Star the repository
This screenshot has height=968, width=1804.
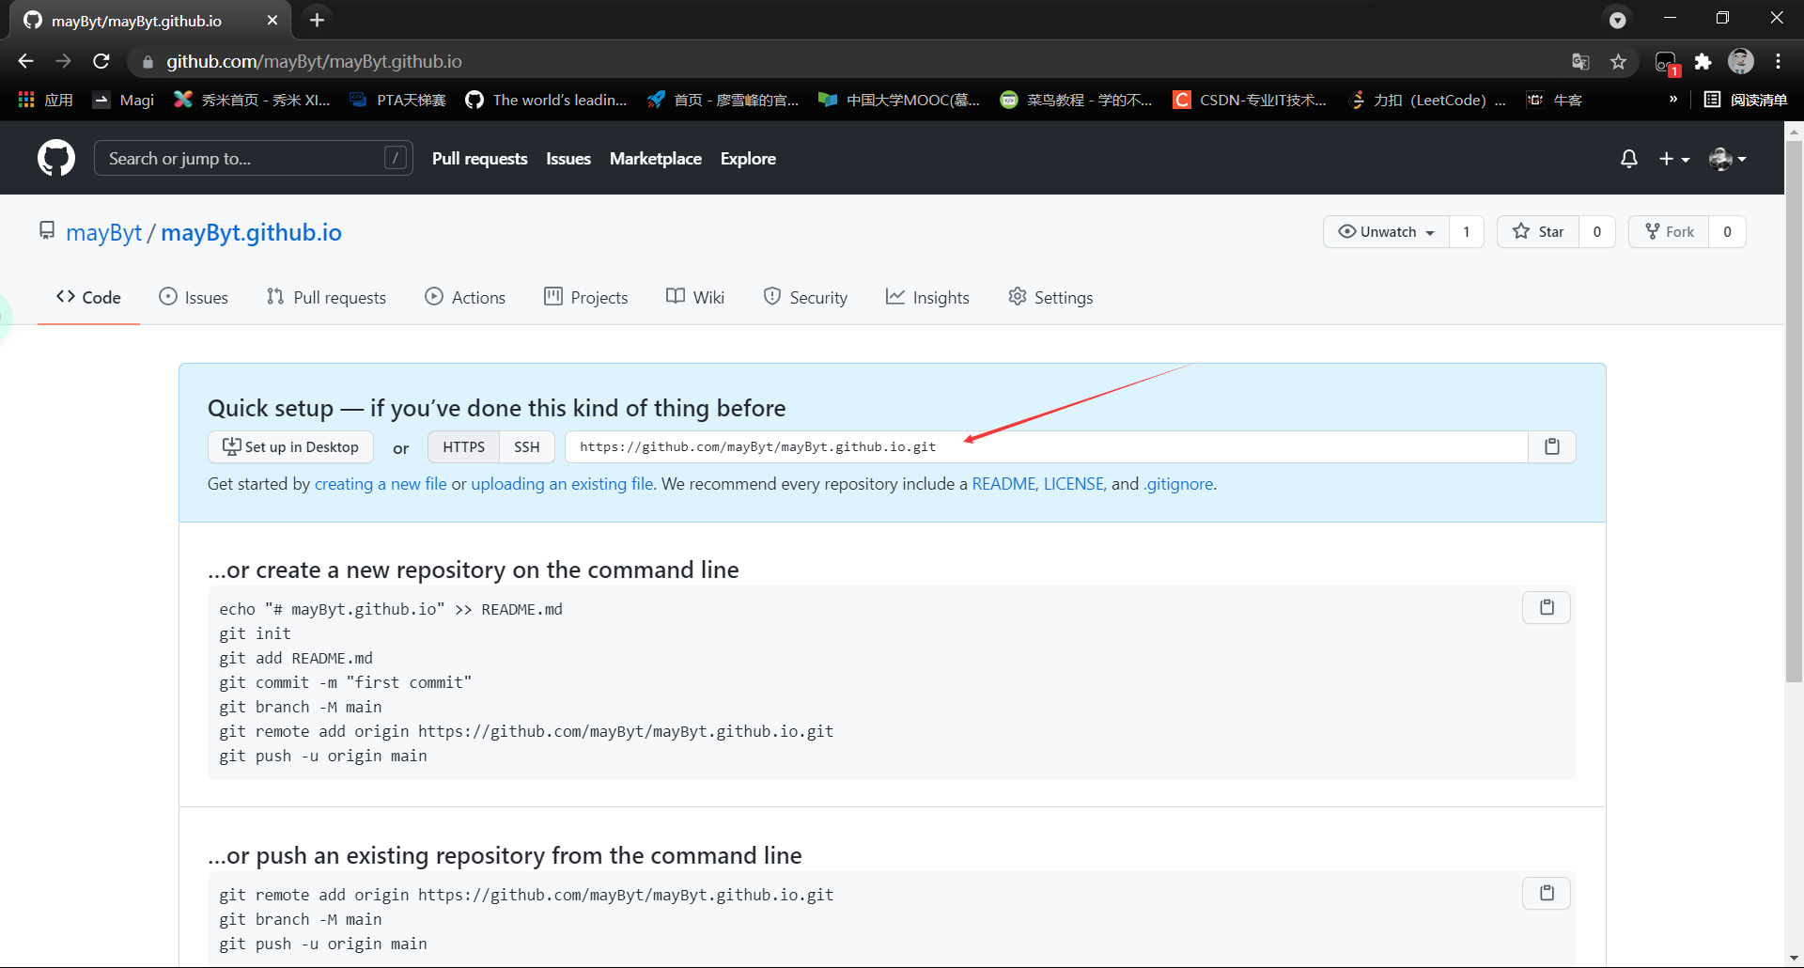1538,232
